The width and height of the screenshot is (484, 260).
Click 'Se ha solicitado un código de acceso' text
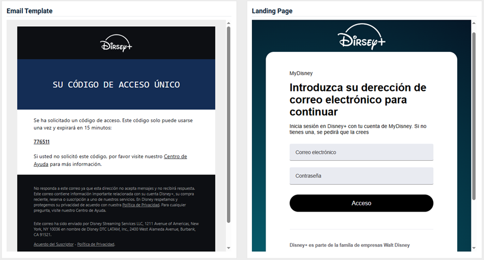click(x=113, y=124)
